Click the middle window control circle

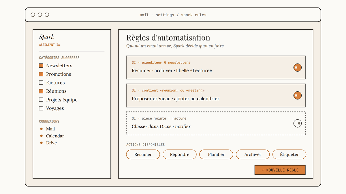tap(40, 15)
